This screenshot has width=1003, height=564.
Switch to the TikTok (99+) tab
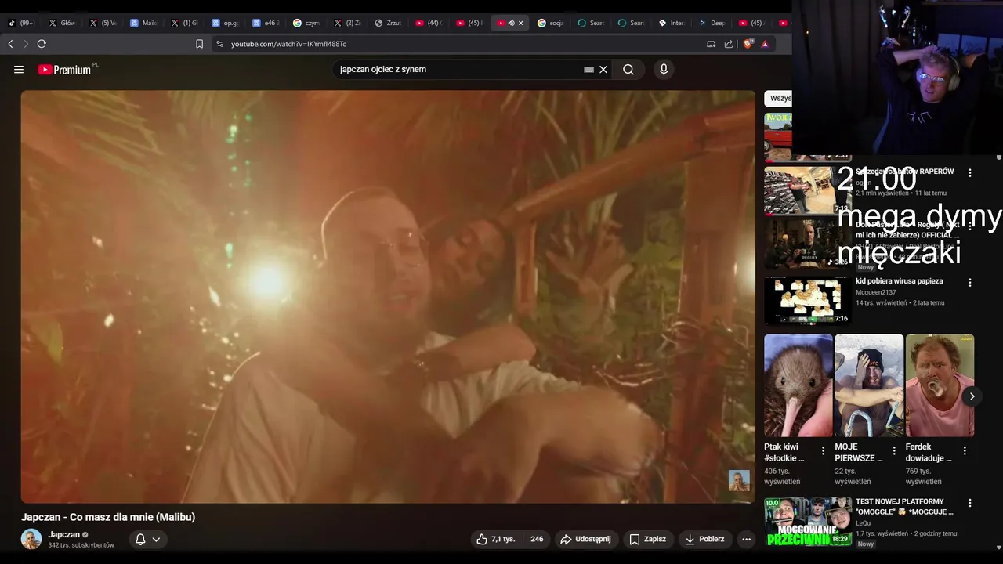tap(21, 23)
